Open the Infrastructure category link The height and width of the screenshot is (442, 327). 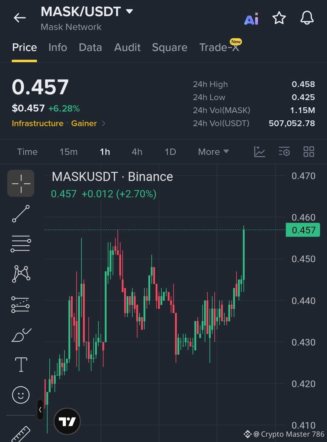tap(38, 123)
